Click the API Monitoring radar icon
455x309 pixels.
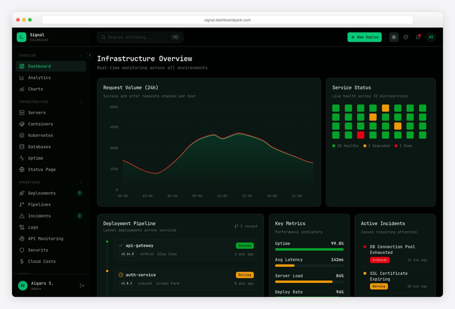[22, 238]
